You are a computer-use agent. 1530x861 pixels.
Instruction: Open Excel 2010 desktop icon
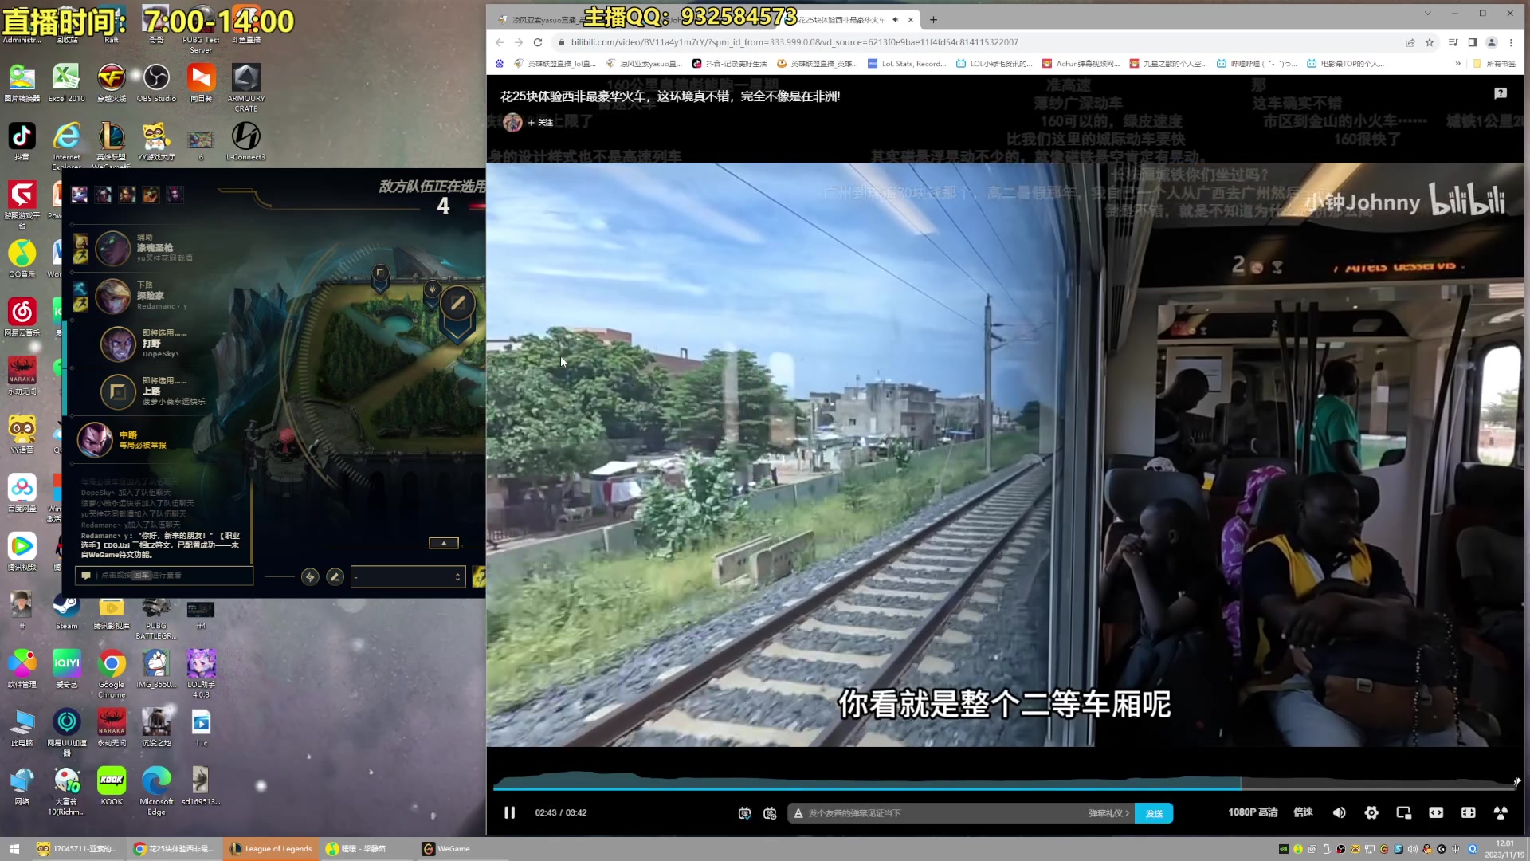(x=66, y=84)
